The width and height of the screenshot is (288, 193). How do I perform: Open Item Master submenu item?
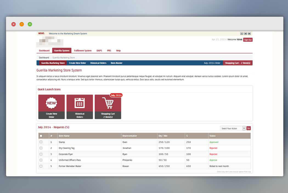pyautogui.click(x=117, y=63)
